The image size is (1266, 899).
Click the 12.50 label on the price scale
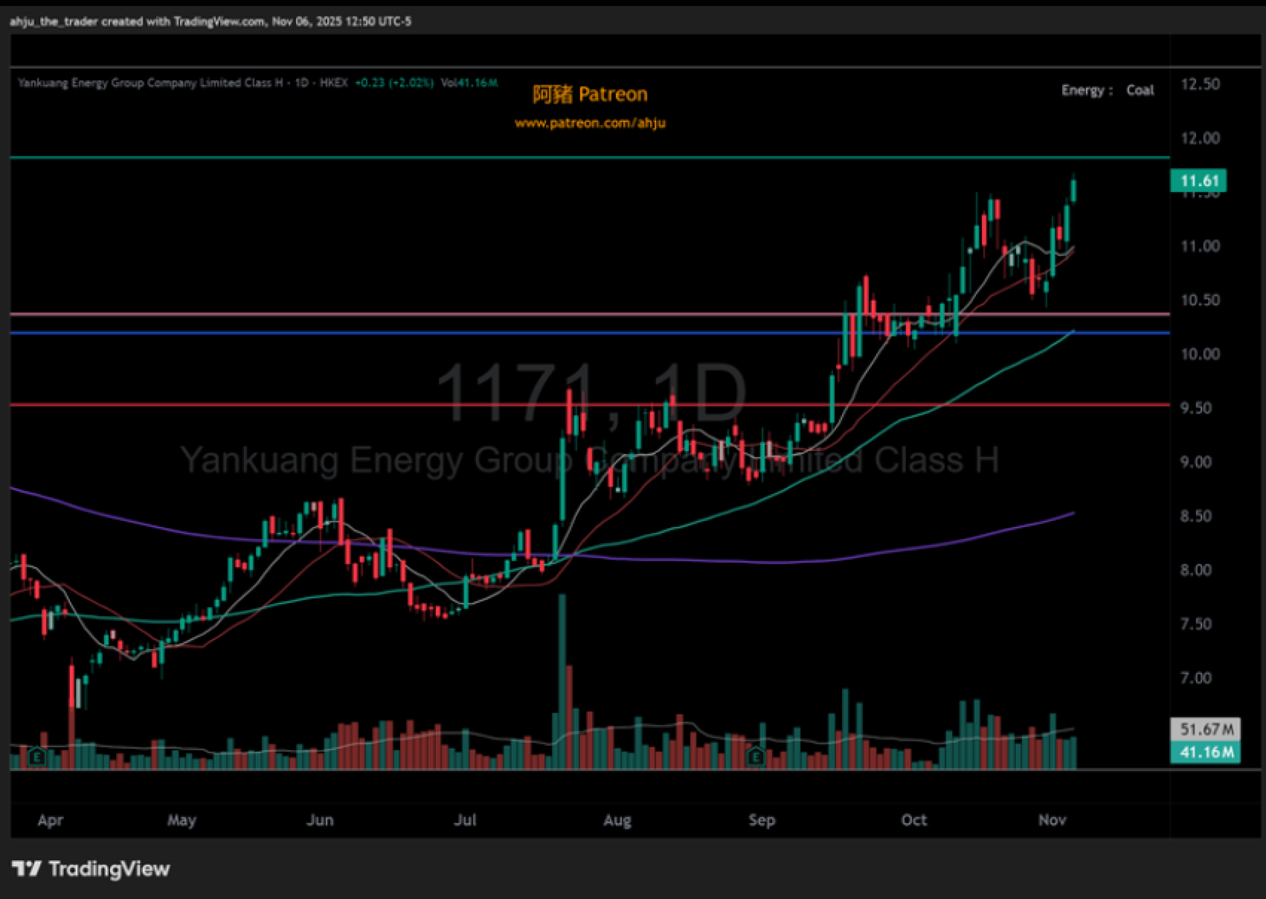click(1199, 84)
